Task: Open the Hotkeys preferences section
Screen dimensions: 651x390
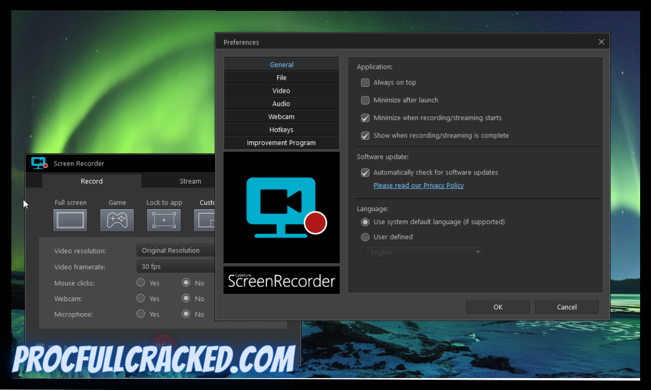Action: coord(281,129)
